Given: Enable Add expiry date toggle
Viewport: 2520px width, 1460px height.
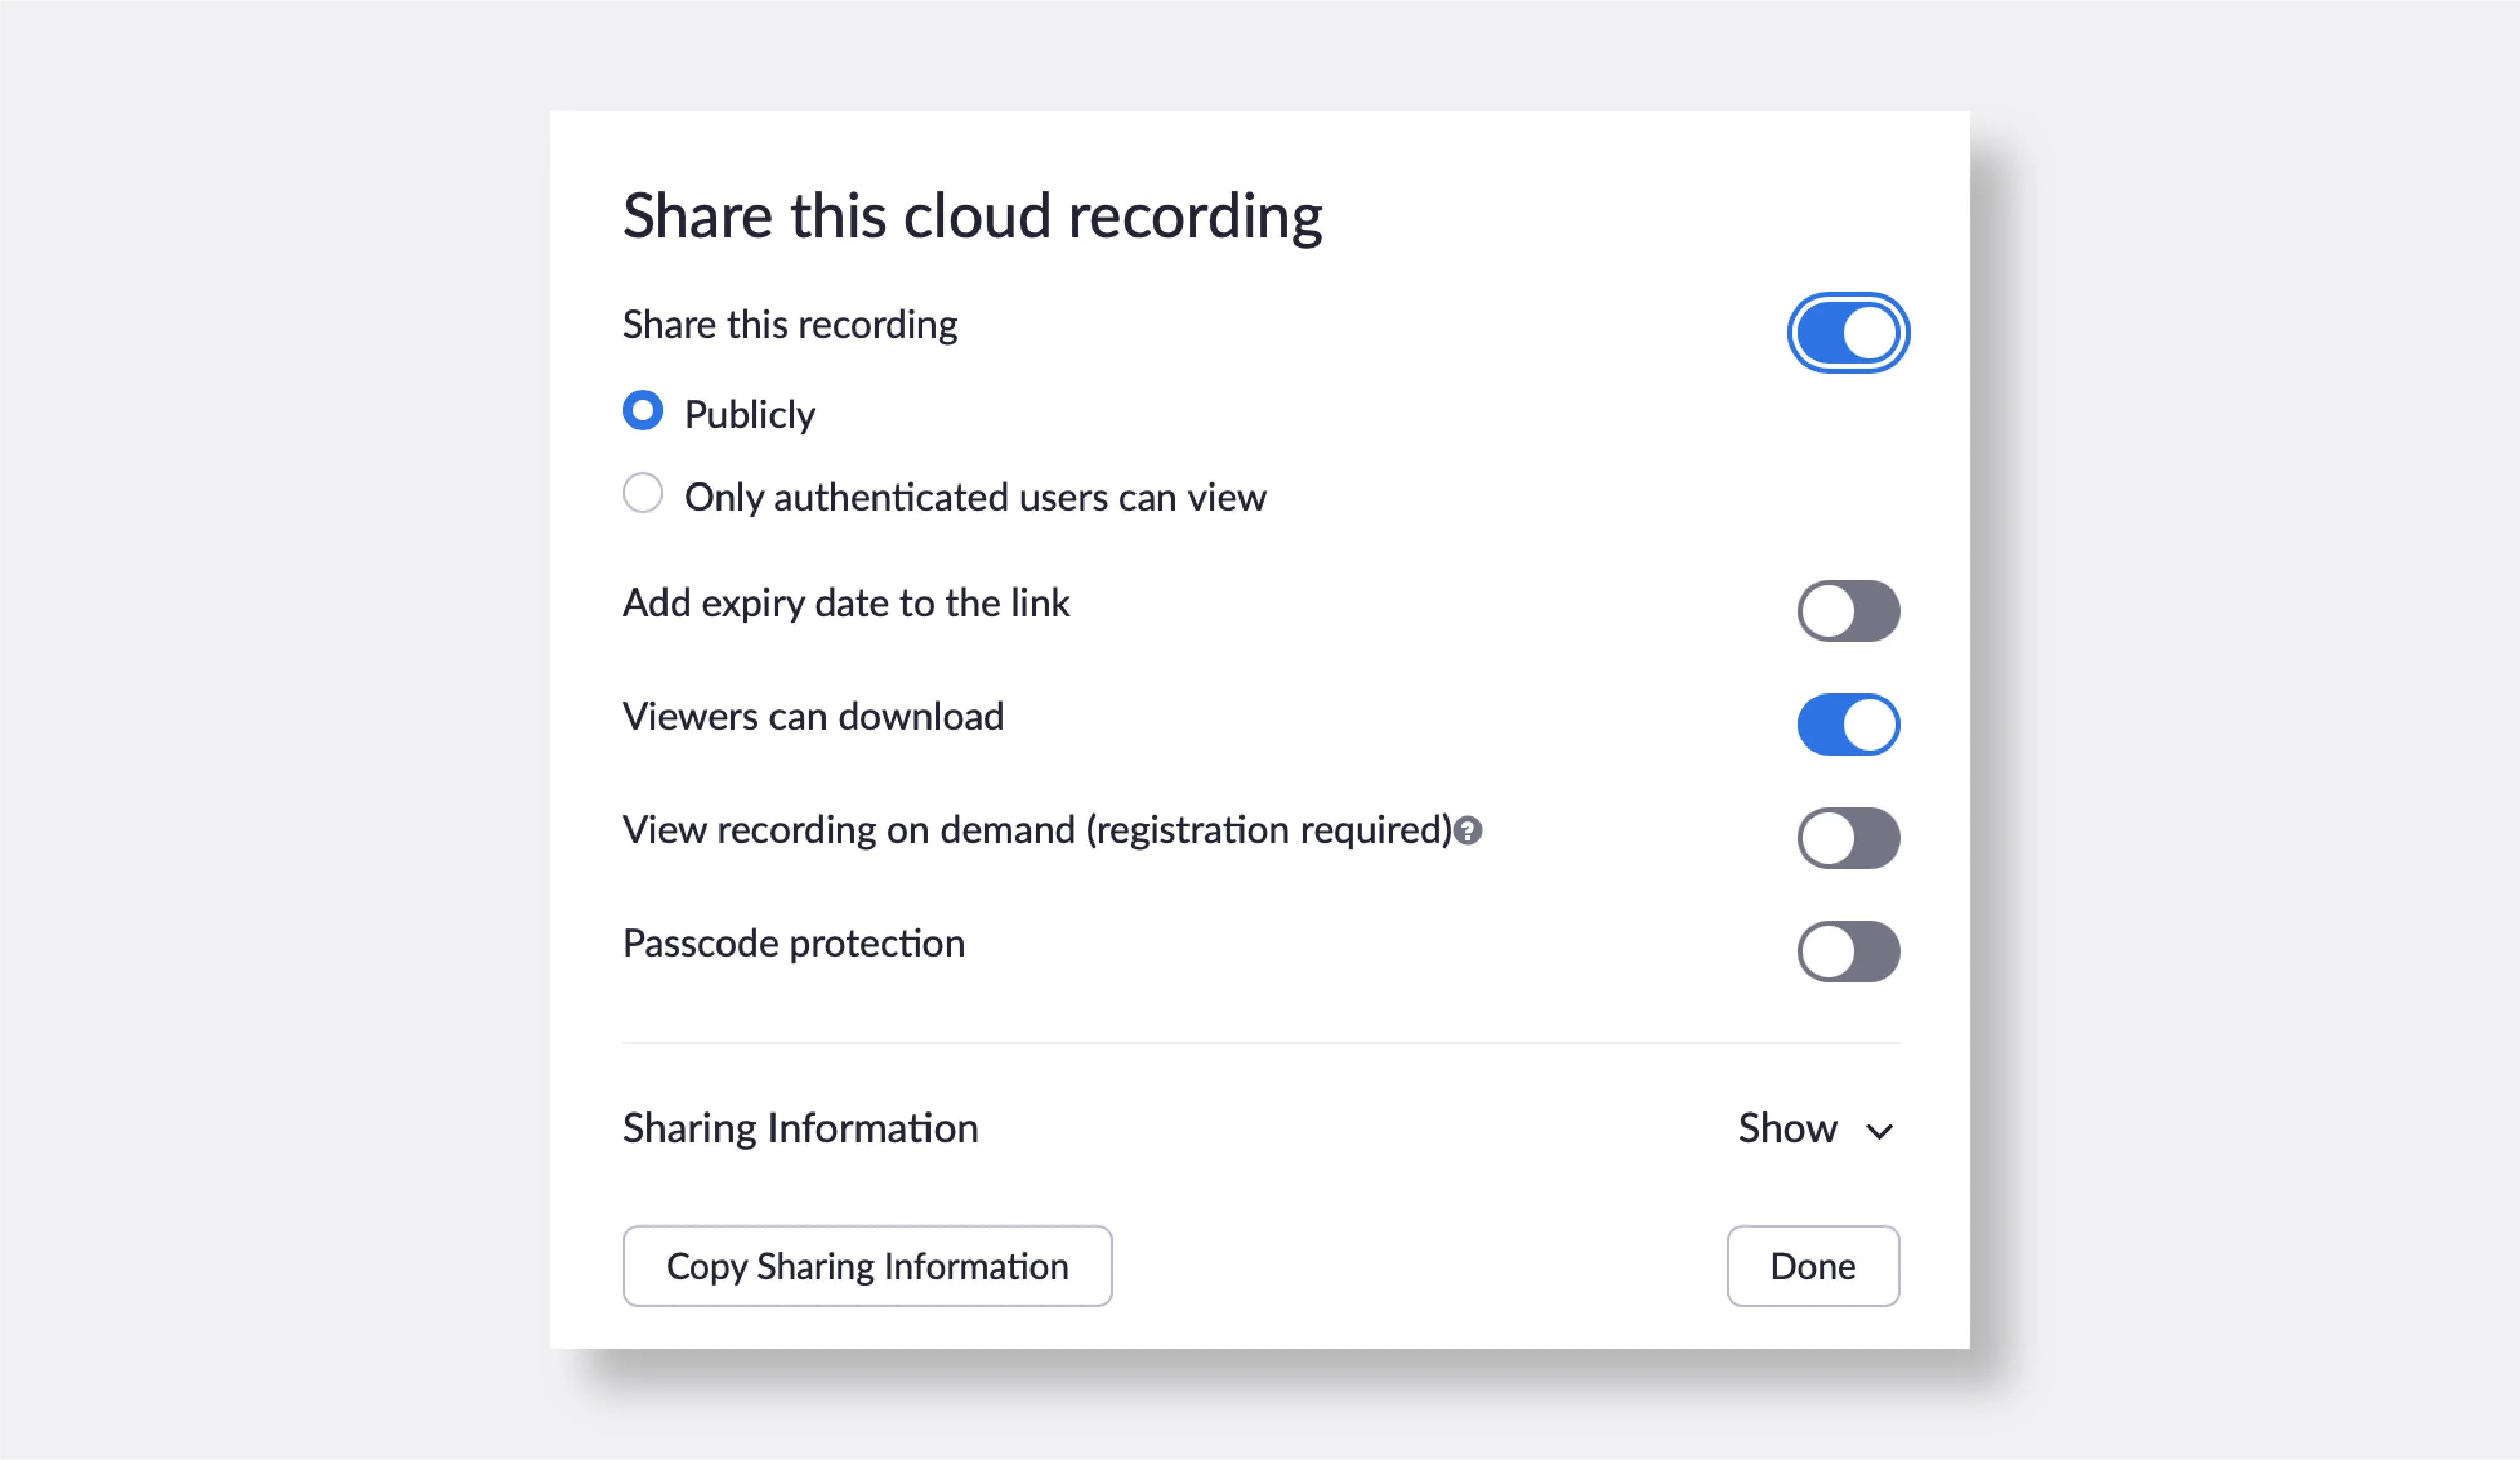Looking at the screenshot, I should [1848, 611].
